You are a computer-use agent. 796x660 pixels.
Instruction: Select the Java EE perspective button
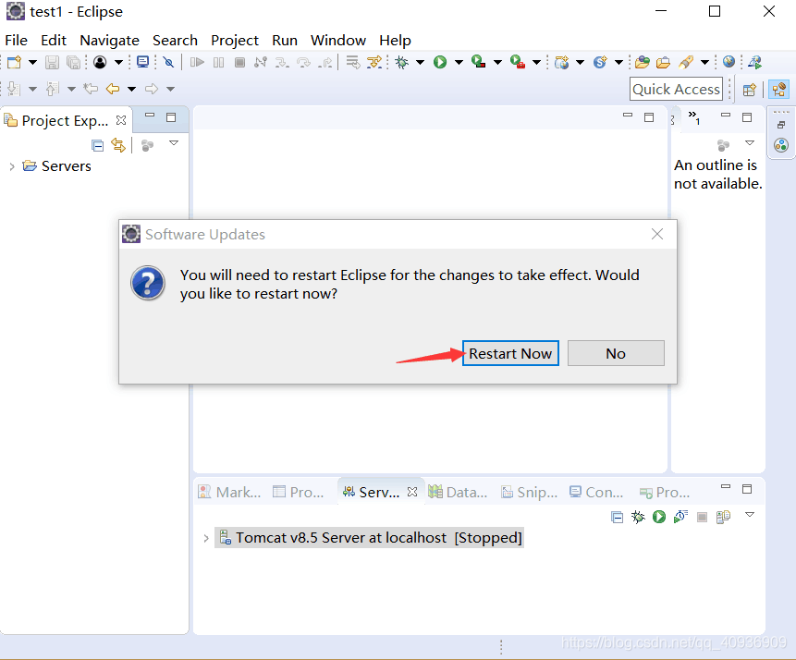tap(779, 90)
